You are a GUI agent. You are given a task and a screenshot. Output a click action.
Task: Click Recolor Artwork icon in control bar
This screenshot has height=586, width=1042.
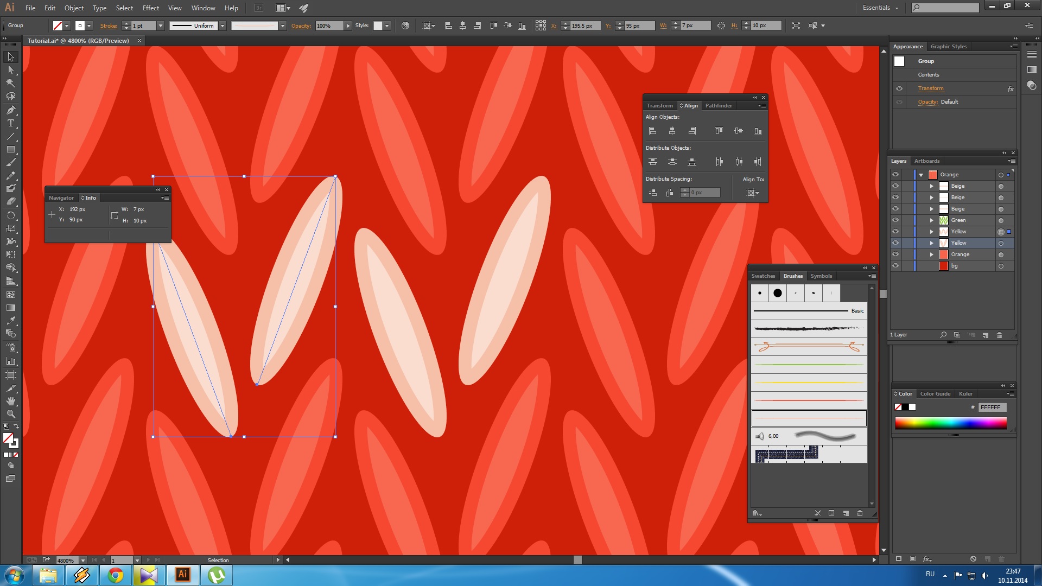[405, 26]
